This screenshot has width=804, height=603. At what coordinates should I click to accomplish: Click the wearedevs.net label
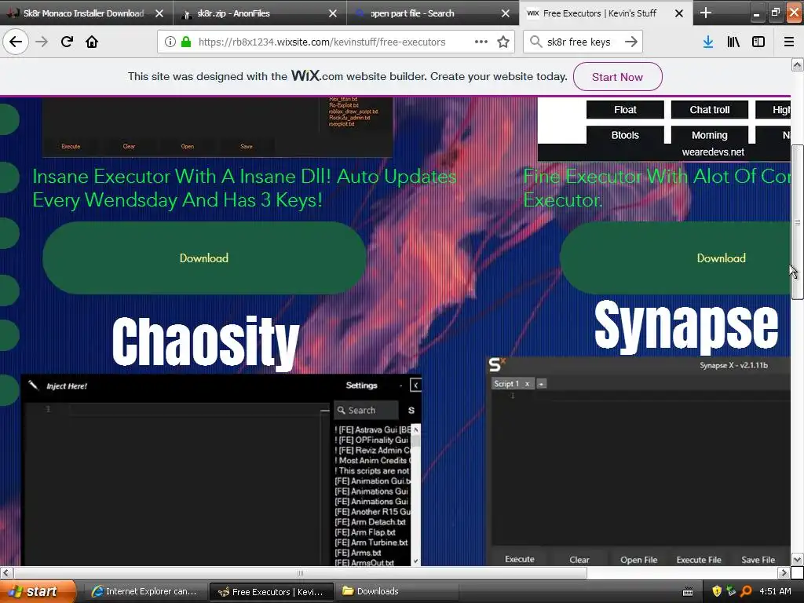pyautogui.click(x=713, y=152)
